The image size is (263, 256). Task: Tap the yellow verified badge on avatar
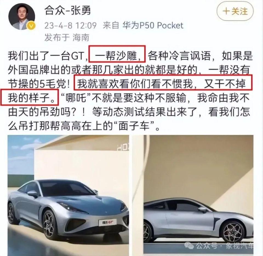(31, 26)
